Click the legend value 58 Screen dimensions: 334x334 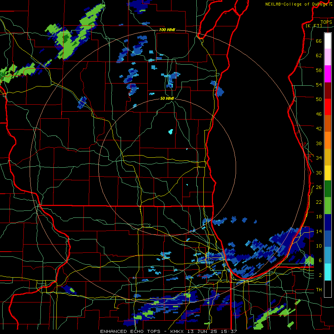point(319,70)
